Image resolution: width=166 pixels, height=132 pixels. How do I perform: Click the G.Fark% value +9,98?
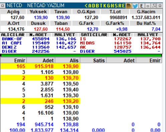point(122,29)
